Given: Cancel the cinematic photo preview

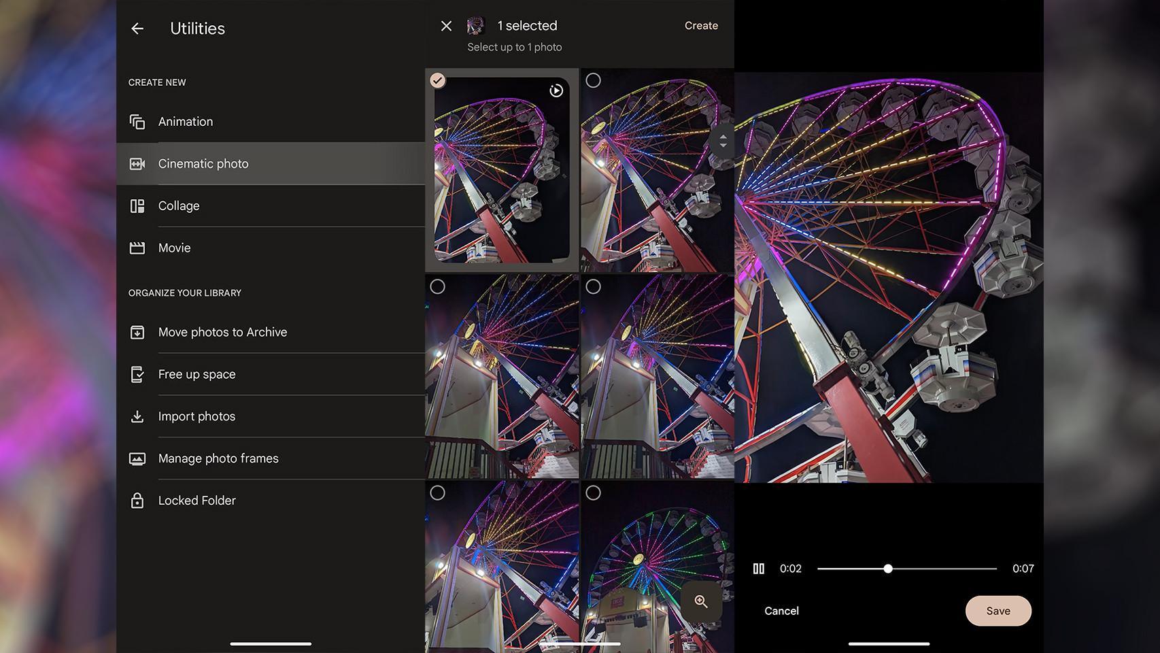Looking at the screenshot, I should (781, 611).
